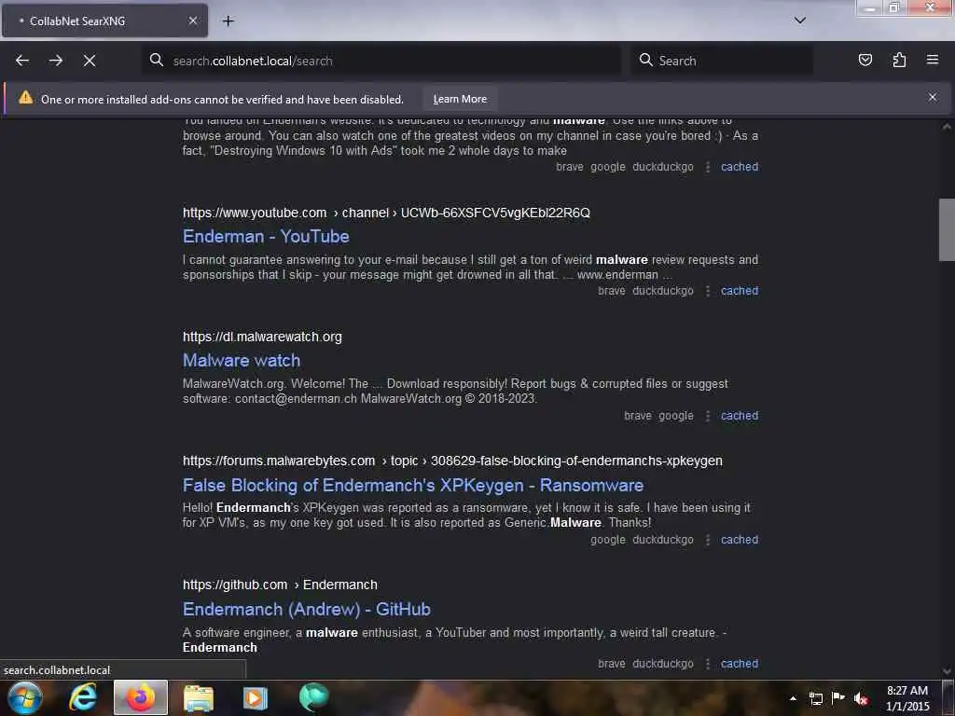Open Windows Explorer folder from taskbar
Image resolution: width=955 pixels, height=716 pixels.
click(x=198, y=697)
